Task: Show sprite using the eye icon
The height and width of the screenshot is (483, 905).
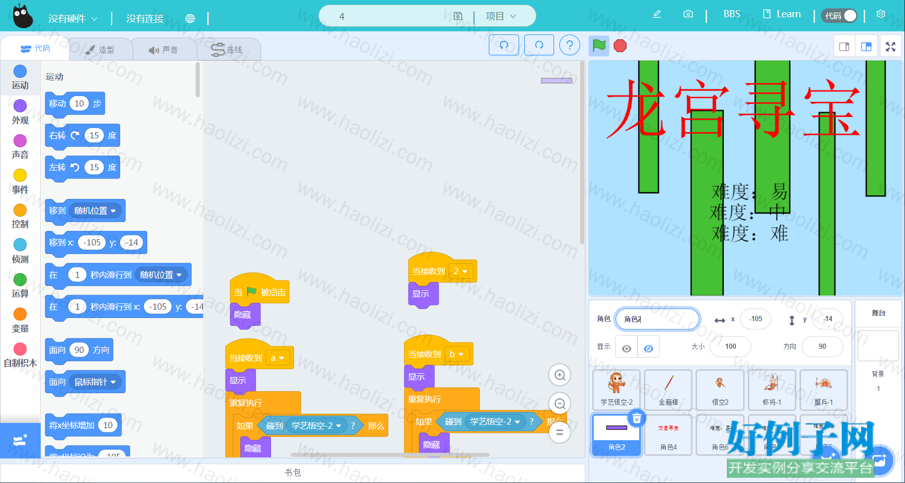Action: pyautogui.click(x=627, y=348)
